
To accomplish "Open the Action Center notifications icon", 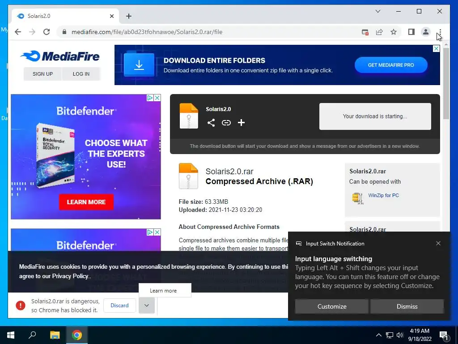I will click(x=444, y=335).
